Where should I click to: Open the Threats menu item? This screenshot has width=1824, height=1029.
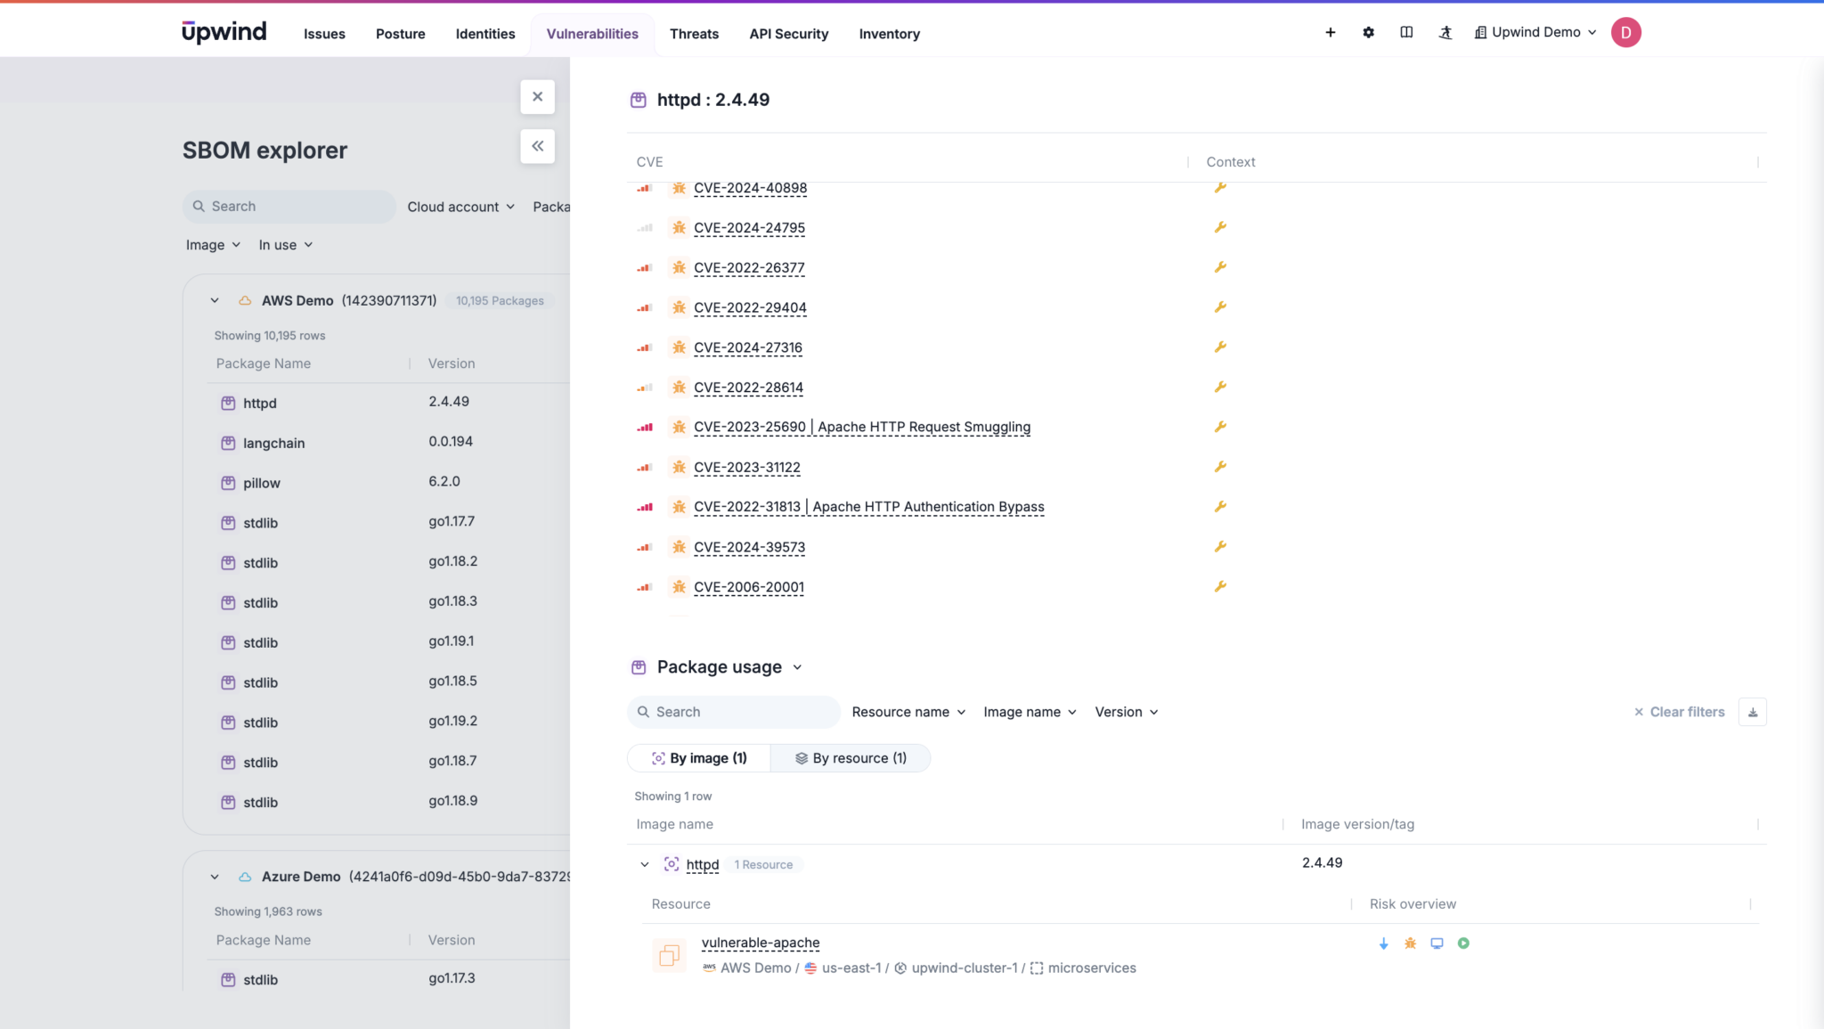694,34
